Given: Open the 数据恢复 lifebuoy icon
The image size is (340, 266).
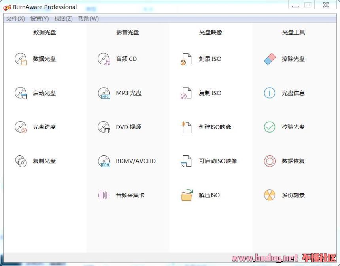Looking at the screenshot, I should tap(270, 161).
